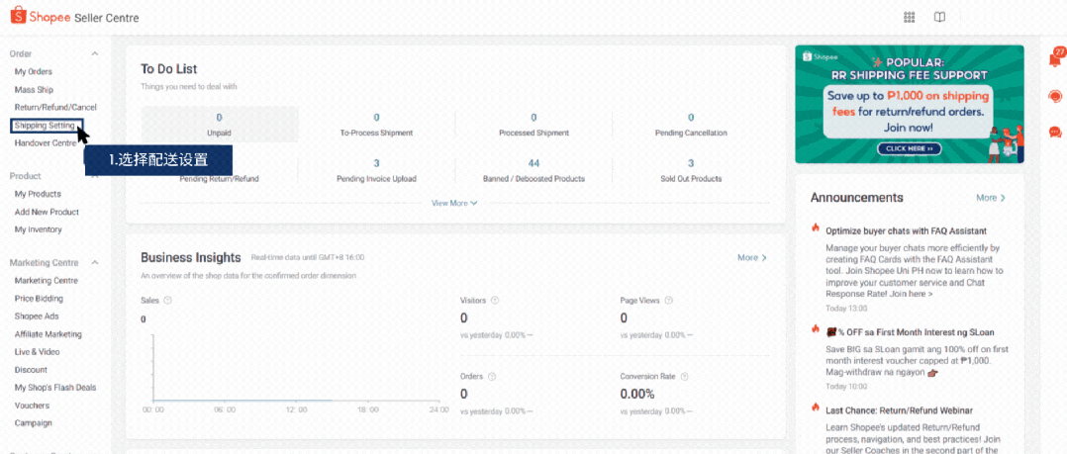1067x454 pixels.
Task: Click help icon next to Visitors
Action: pyautogui.click(x=495, y=300)
